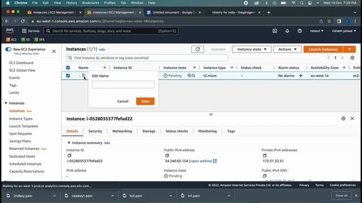Open Launch Templates in sidebar
Screen dimensions: 362x203
(24, 126)
